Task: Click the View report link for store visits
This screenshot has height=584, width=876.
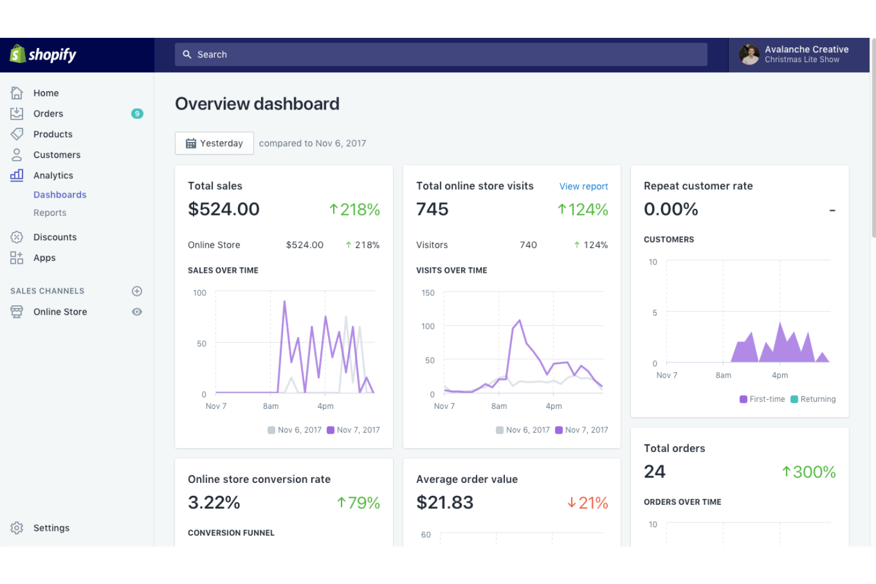Action: 584,186
